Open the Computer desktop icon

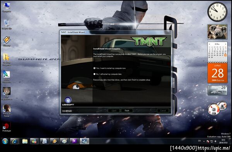(x=7, y=7)
